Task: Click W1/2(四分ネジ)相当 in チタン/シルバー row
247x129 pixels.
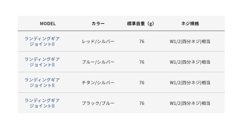Action: pyautogui.click(x=190, y=83)
